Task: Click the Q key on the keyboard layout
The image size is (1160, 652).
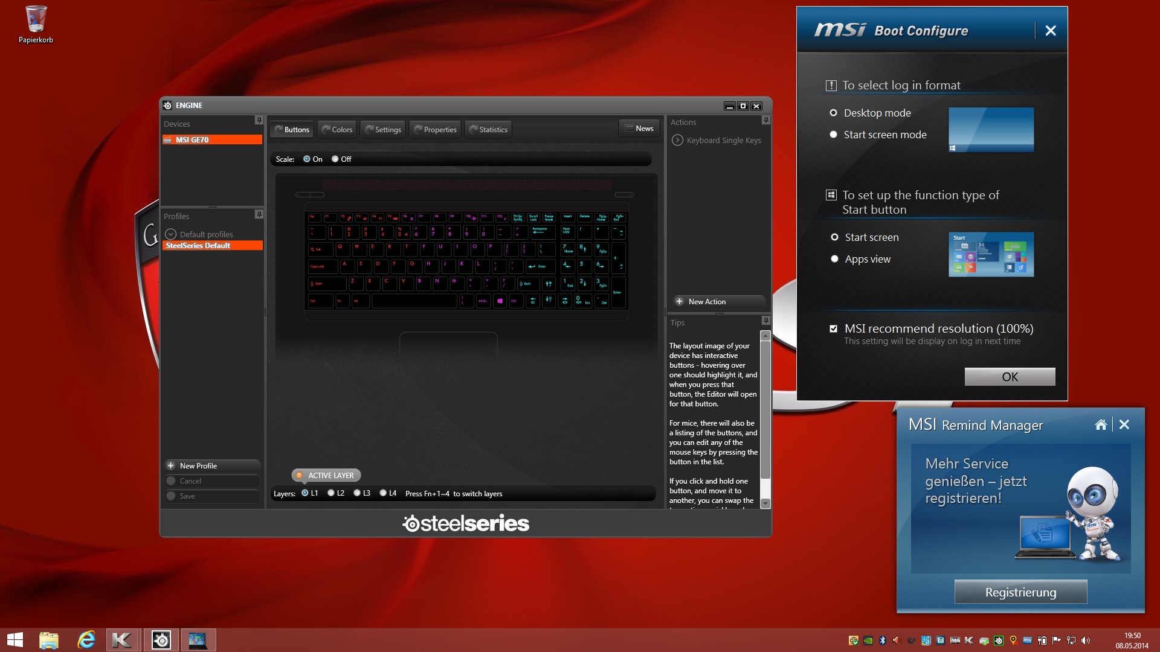Action: point(343,249)
